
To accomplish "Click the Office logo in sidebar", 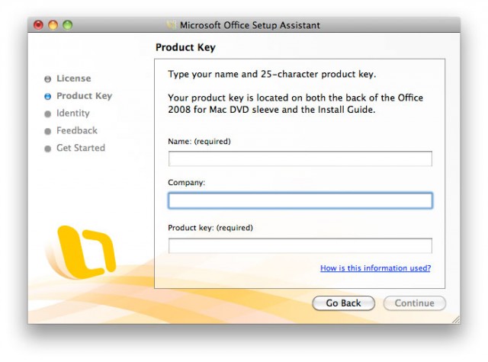I will pyautogui.click(x=83, y=252).
